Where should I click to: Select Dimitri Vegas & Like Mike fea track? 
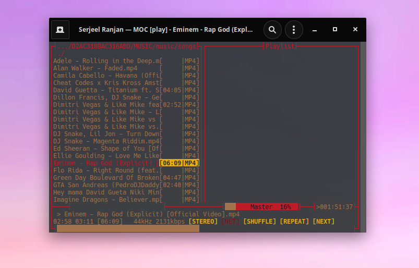(x=126, y=105)
